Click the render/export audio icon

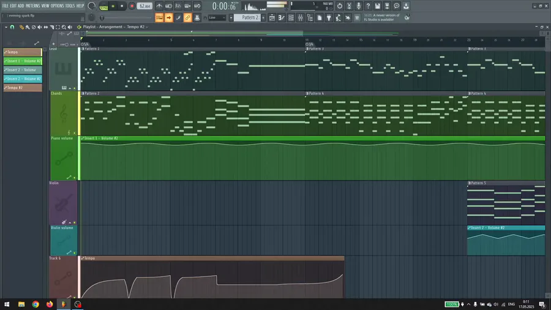click(x=387, y=6)
